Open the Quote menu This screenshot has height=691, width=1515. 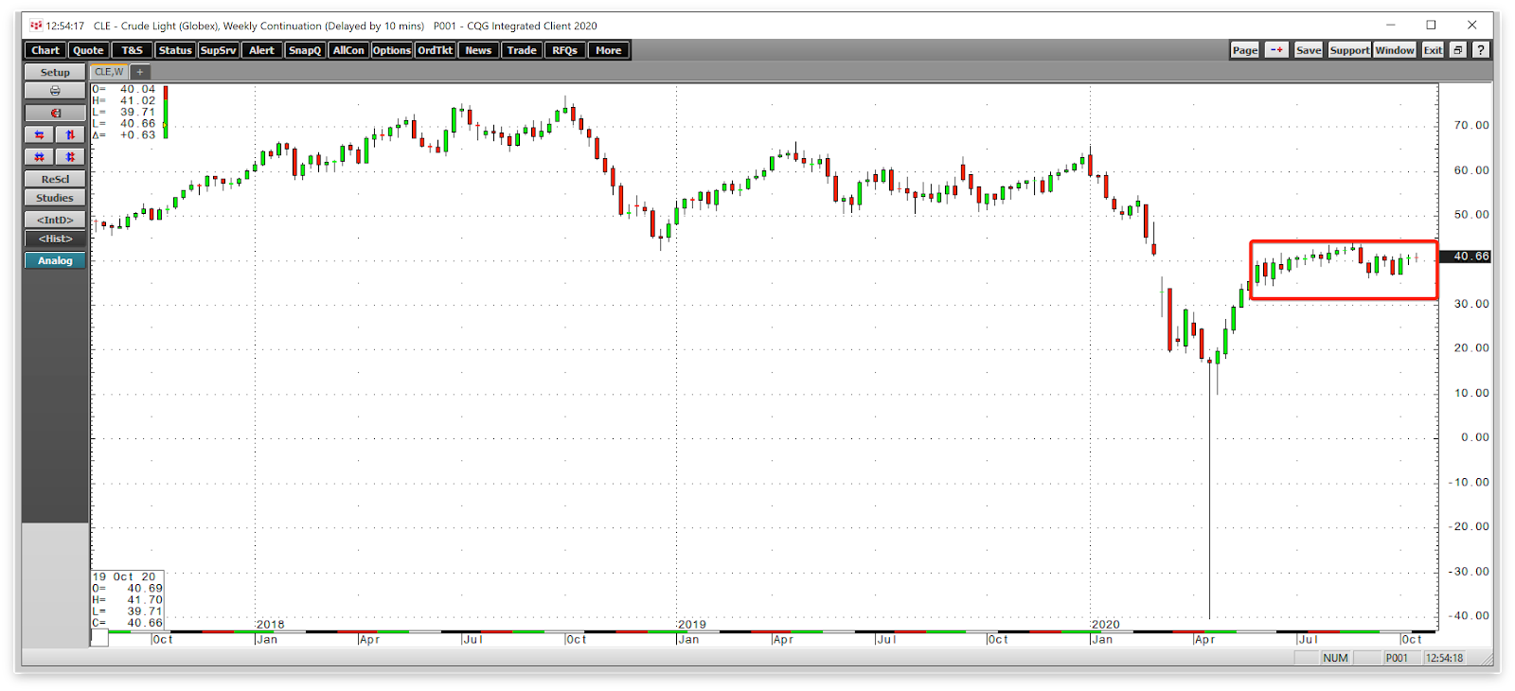point(88,50)
